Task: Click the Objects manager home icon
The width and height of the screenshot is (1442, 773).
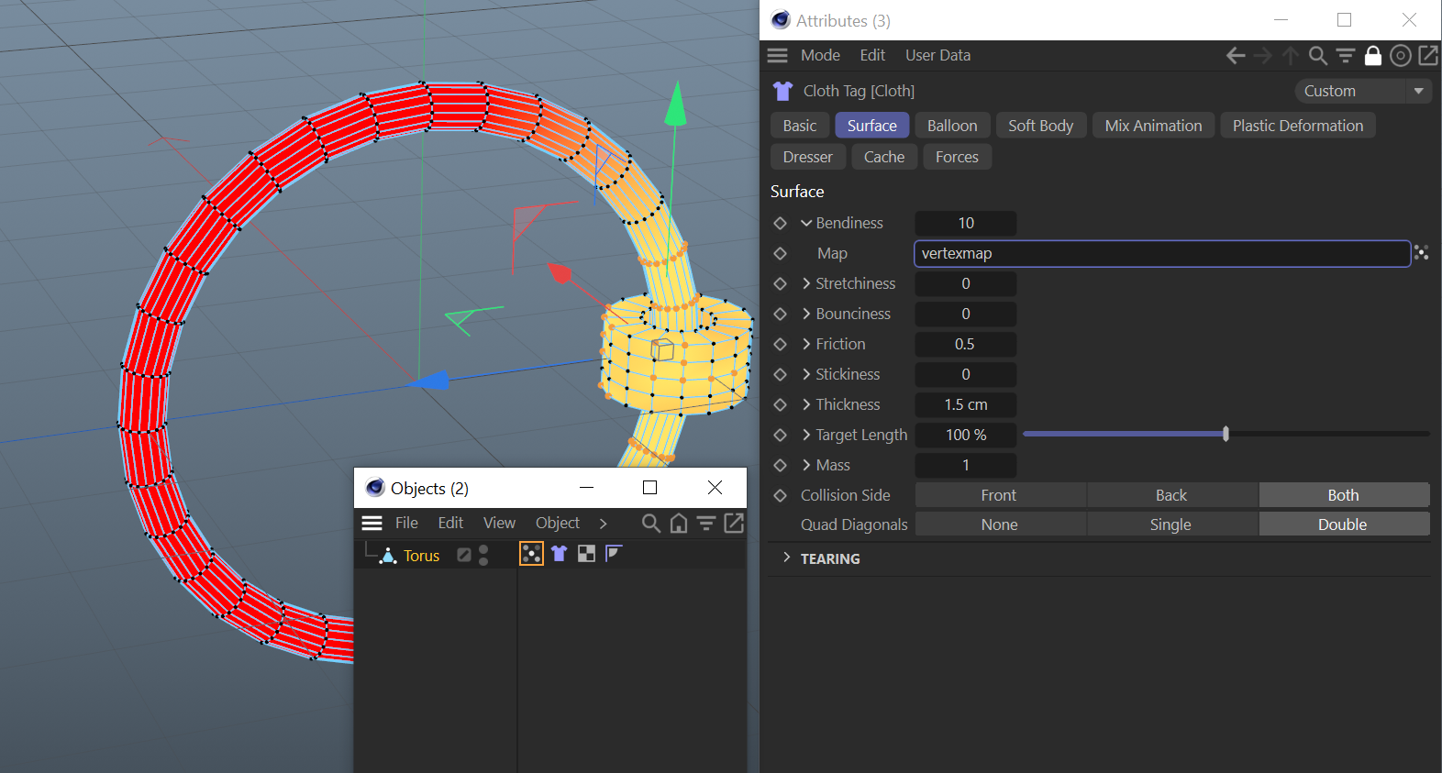Action: point(679,523)
